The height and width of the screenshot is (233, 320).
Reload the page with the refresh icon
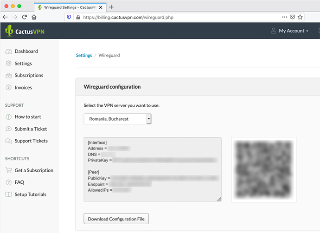25,17
